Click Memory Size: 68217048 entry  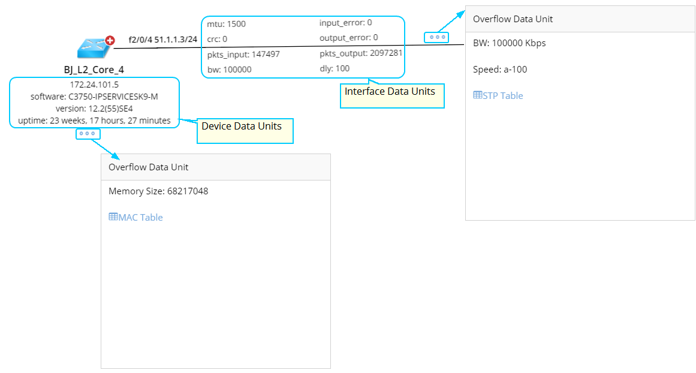point(158,191)
